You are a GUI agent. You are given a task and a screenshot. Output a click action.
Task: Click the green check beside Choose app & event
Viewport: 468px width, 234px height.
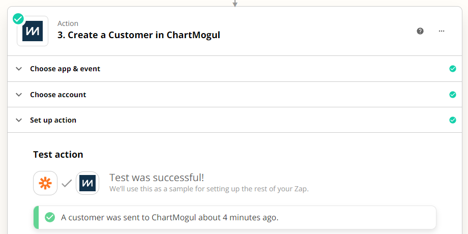(453, 69)
